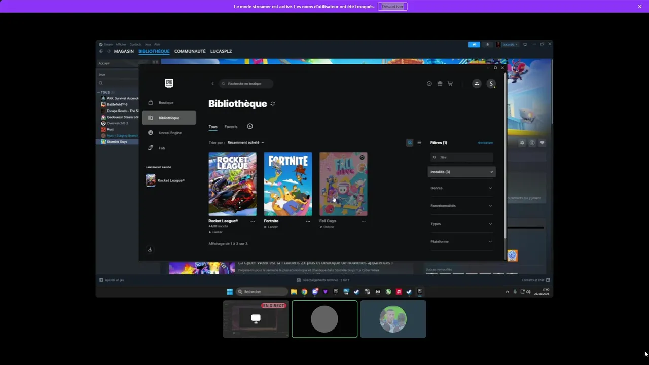Click Lancer under Rocket League
This screenshot has width=649, height=365.
click(216, 232)
